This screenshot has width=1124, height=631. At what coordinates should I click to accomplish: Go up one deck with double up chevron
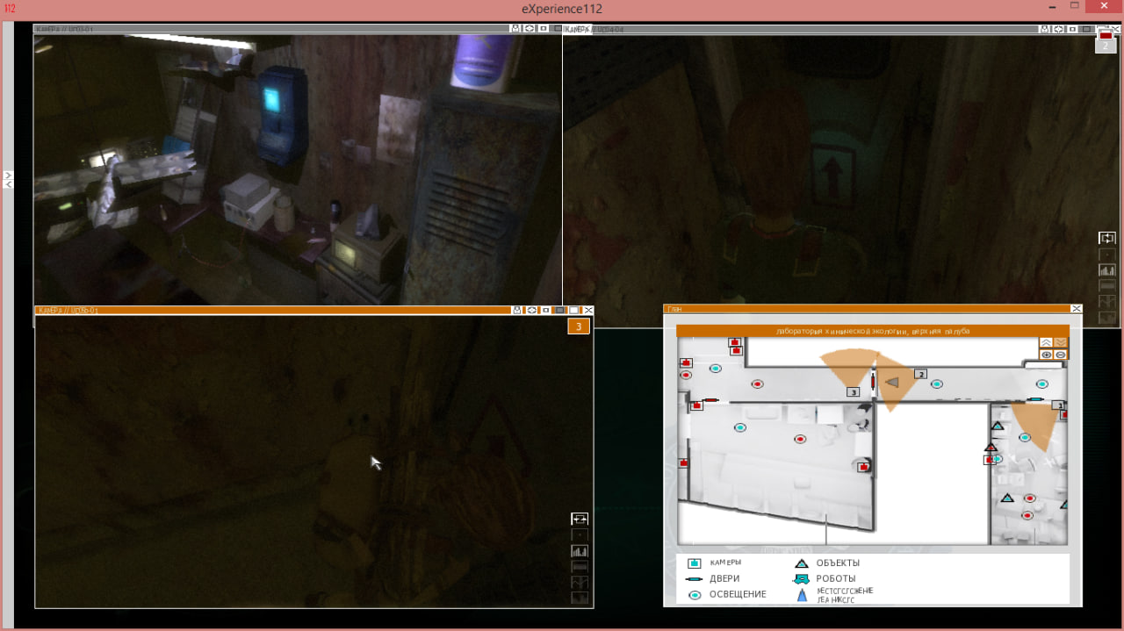tap(1047, 342)
